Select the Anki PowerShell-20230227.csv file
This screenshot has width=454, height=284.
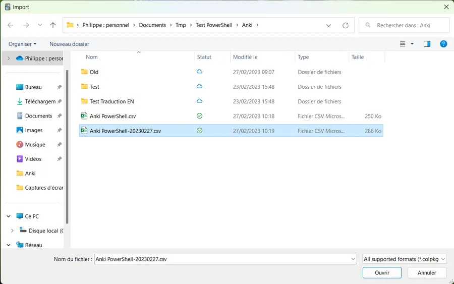pos(231,131)
